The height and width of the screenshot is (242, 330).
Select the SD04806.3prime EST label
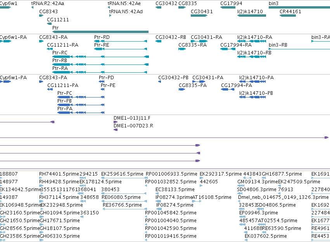[x=257, y=190]
